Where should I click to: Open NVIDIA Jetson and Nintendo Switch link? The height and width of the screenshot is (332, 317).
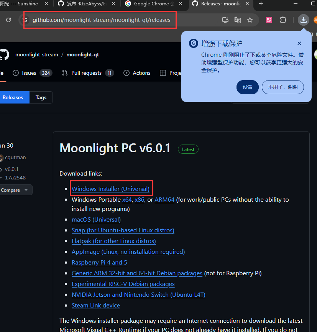[138, 295]
